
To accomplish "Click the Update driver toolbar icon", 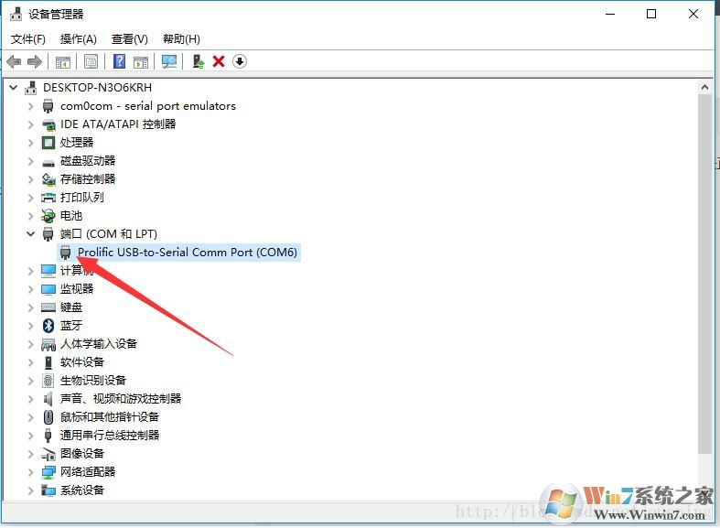I will 198,61.
